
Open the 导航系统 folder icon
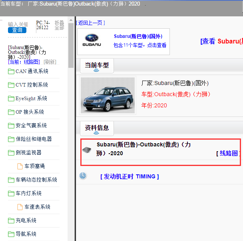(11, 234)
